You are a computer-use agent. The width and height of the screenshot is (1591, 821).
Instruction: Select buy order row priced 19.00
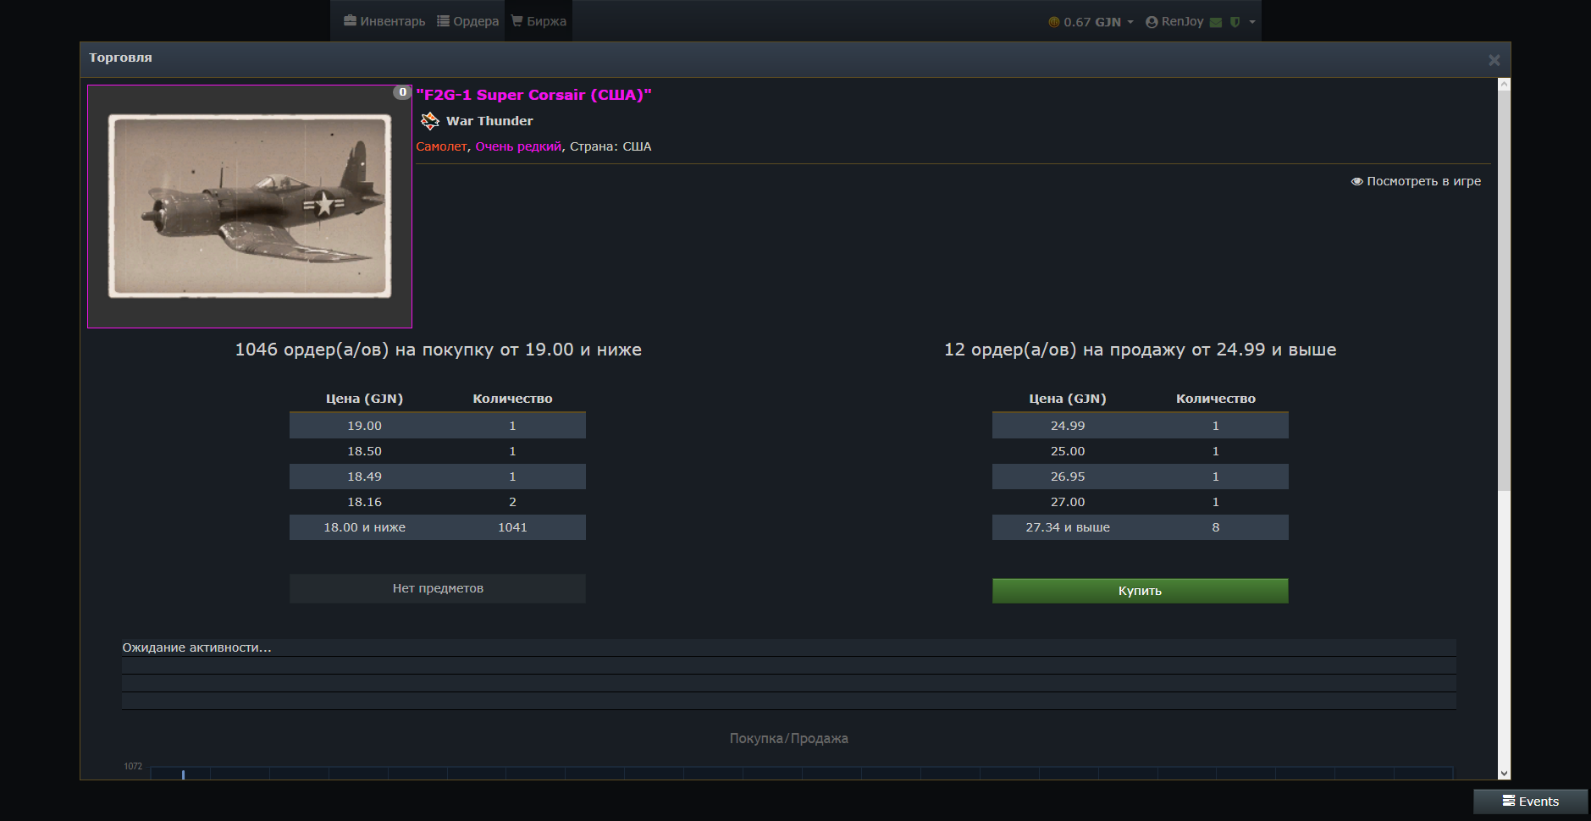point(438,426)
